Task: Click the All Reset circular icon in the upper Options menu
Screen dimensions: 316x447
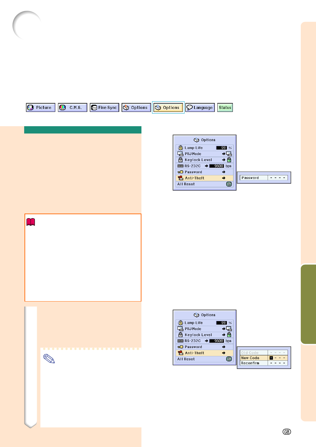Action: coord(229,184)
